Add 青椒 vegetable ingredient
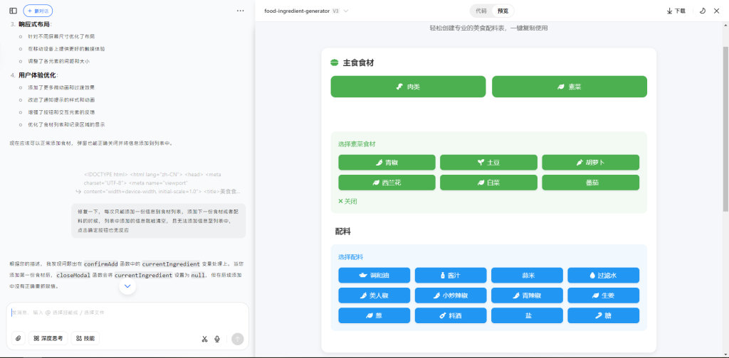Screen dimensions: 729x358 pos(387,163)
